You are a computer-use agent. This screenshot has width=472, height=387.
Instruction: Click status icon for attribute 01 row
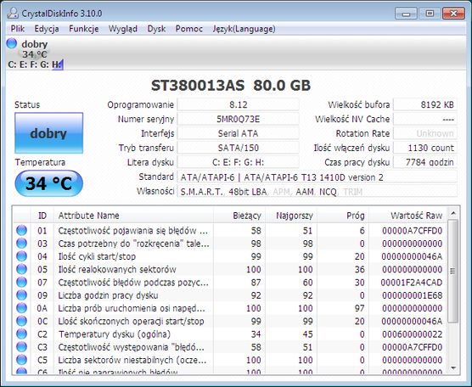click(x=21, y=231)
